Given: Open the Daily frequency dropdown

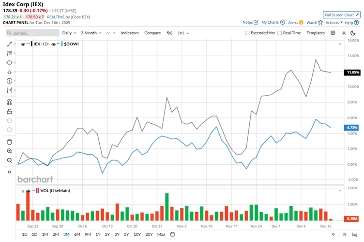Looking at the screenshot, I should (x=69, y=33).
